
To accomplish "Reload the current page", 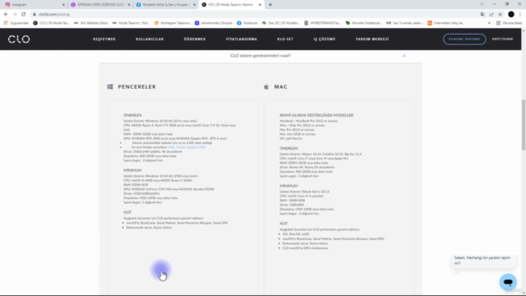I will point(24,15).
